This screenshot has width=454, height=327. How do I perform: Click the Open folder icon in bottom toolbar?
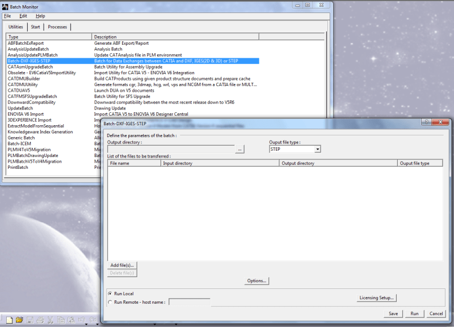click(x=19, y=320)
